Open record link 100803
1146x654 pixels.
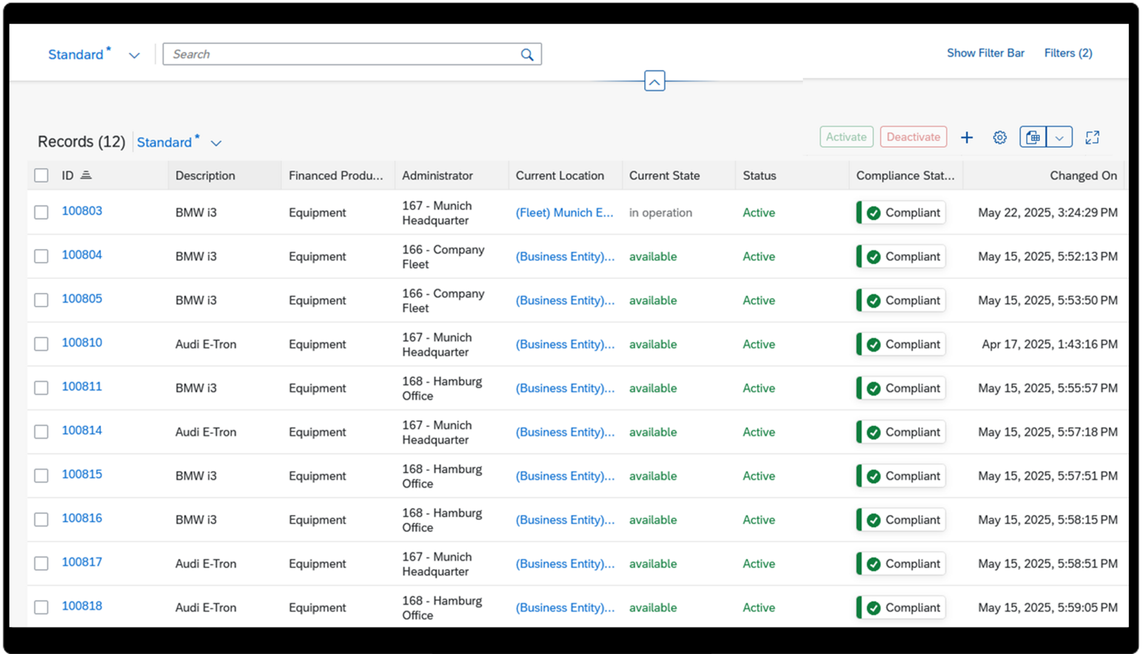point(82,211)
